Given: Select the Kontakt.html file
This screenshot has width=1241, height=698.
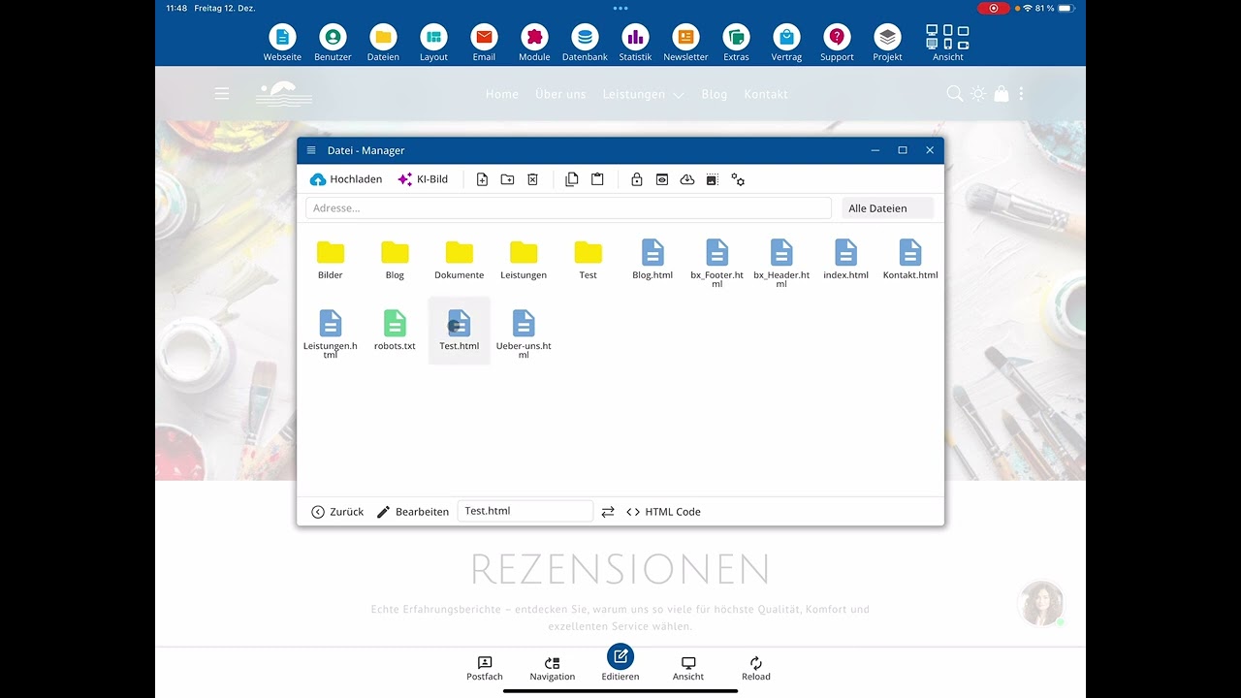Looking at the screenshot, I should point(910,260).
